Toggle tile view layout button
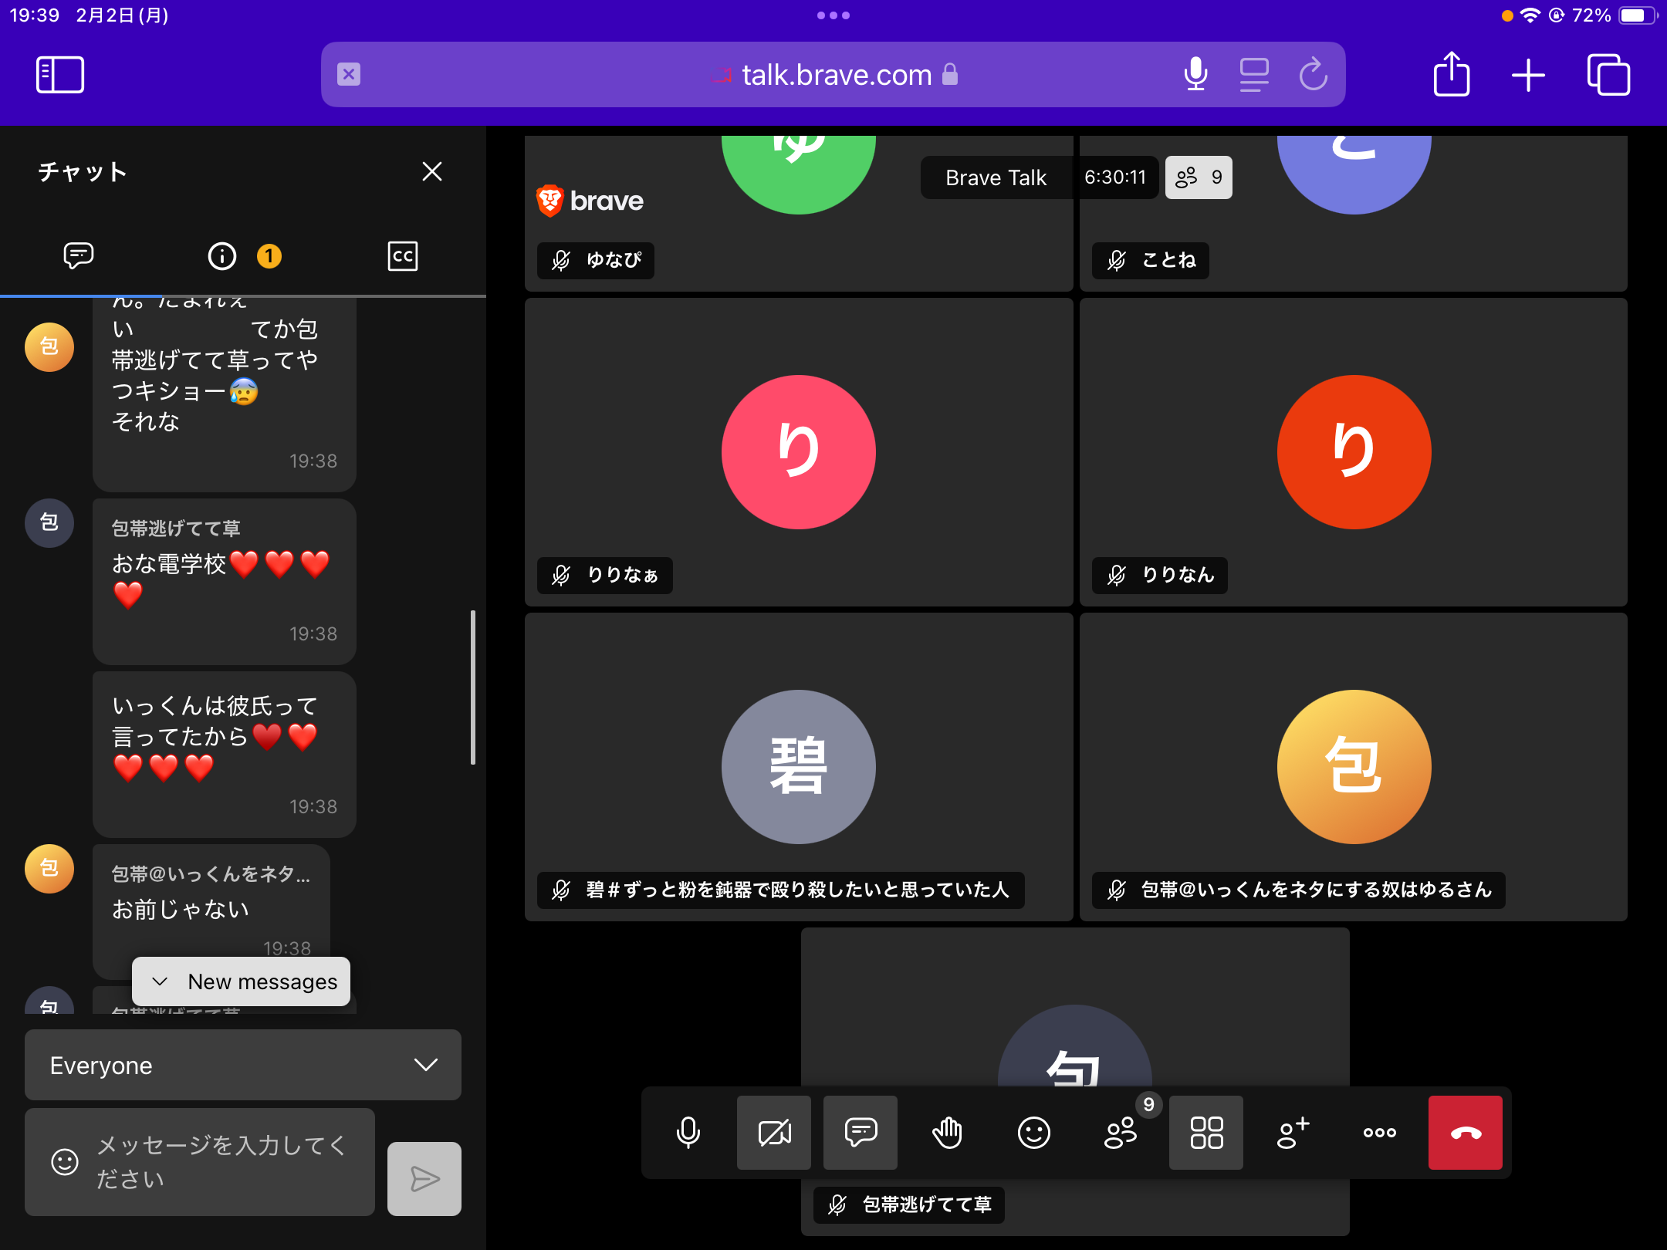This screenshot has width=1667, height=1250. point(1206,1132)
